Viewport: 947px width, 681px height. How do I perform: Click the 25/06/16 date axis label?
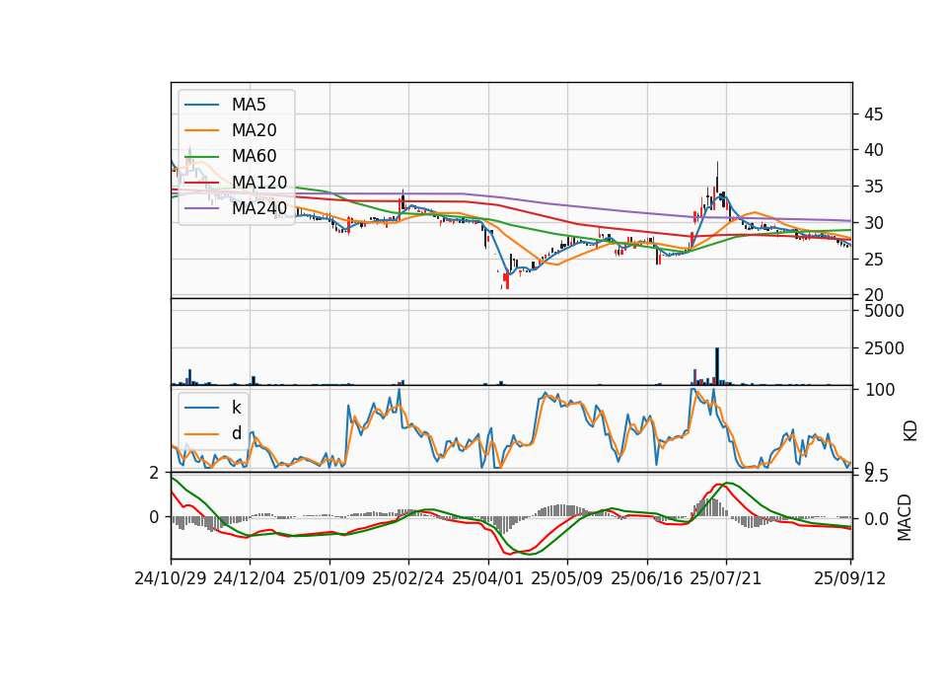pos(647,578)
